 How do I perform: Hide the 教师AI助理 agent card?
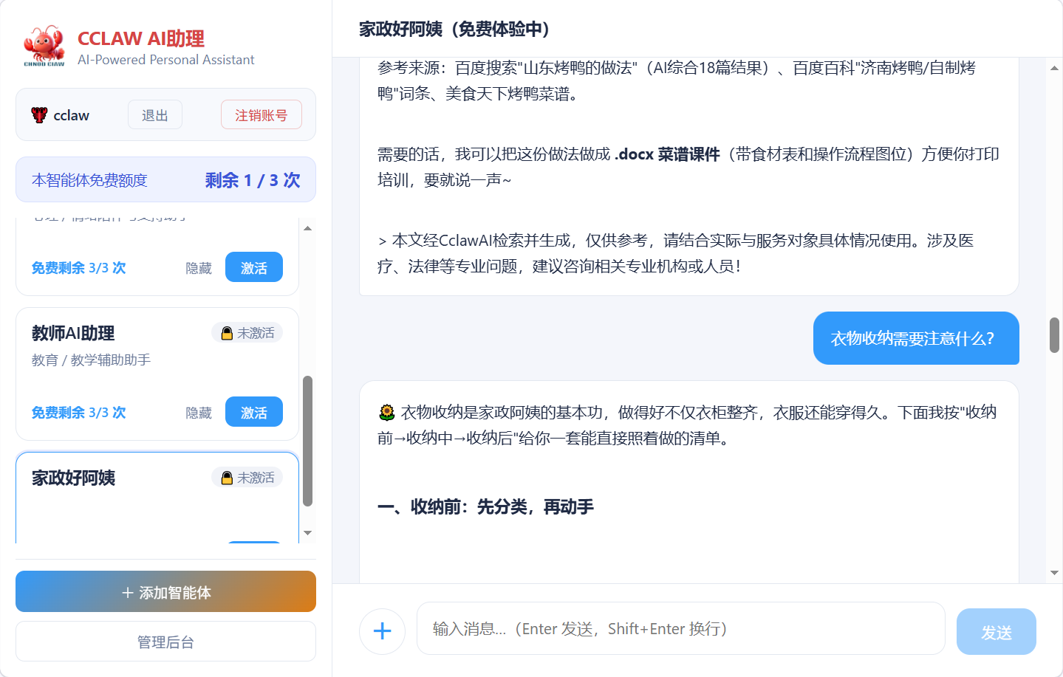click(199, 413)
